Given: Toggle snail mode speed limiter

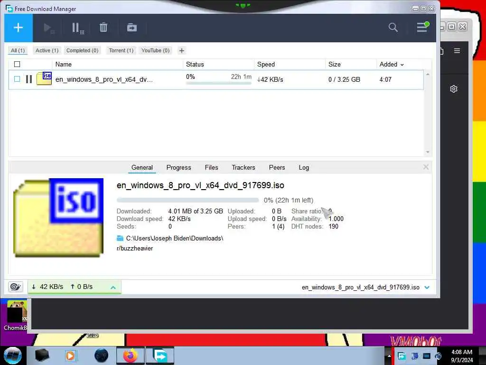Looking at the screenshot, I should click(x=16, y=287).
